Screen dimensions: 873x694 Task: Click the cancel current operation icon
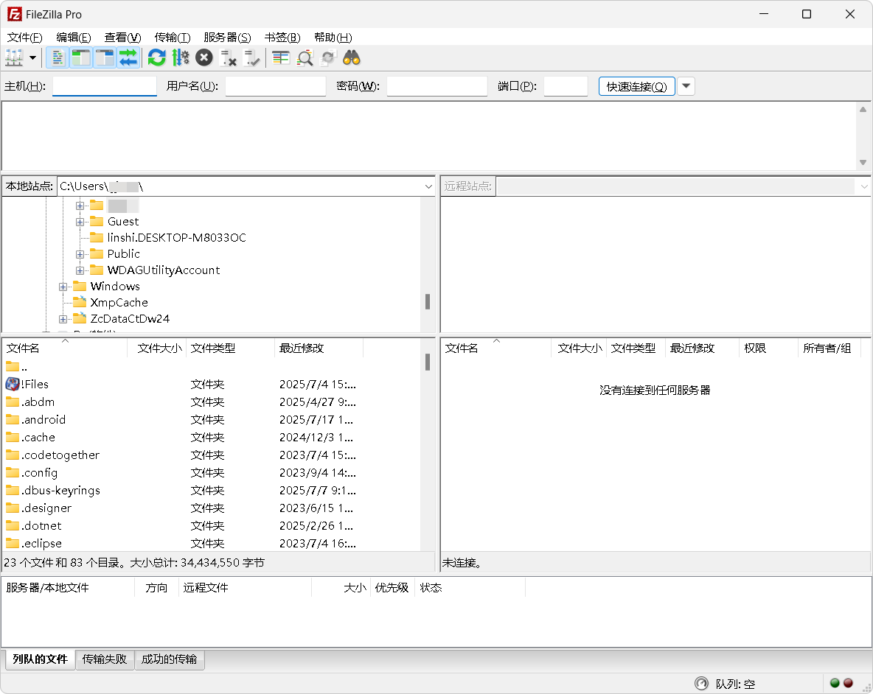coord(204,57)
